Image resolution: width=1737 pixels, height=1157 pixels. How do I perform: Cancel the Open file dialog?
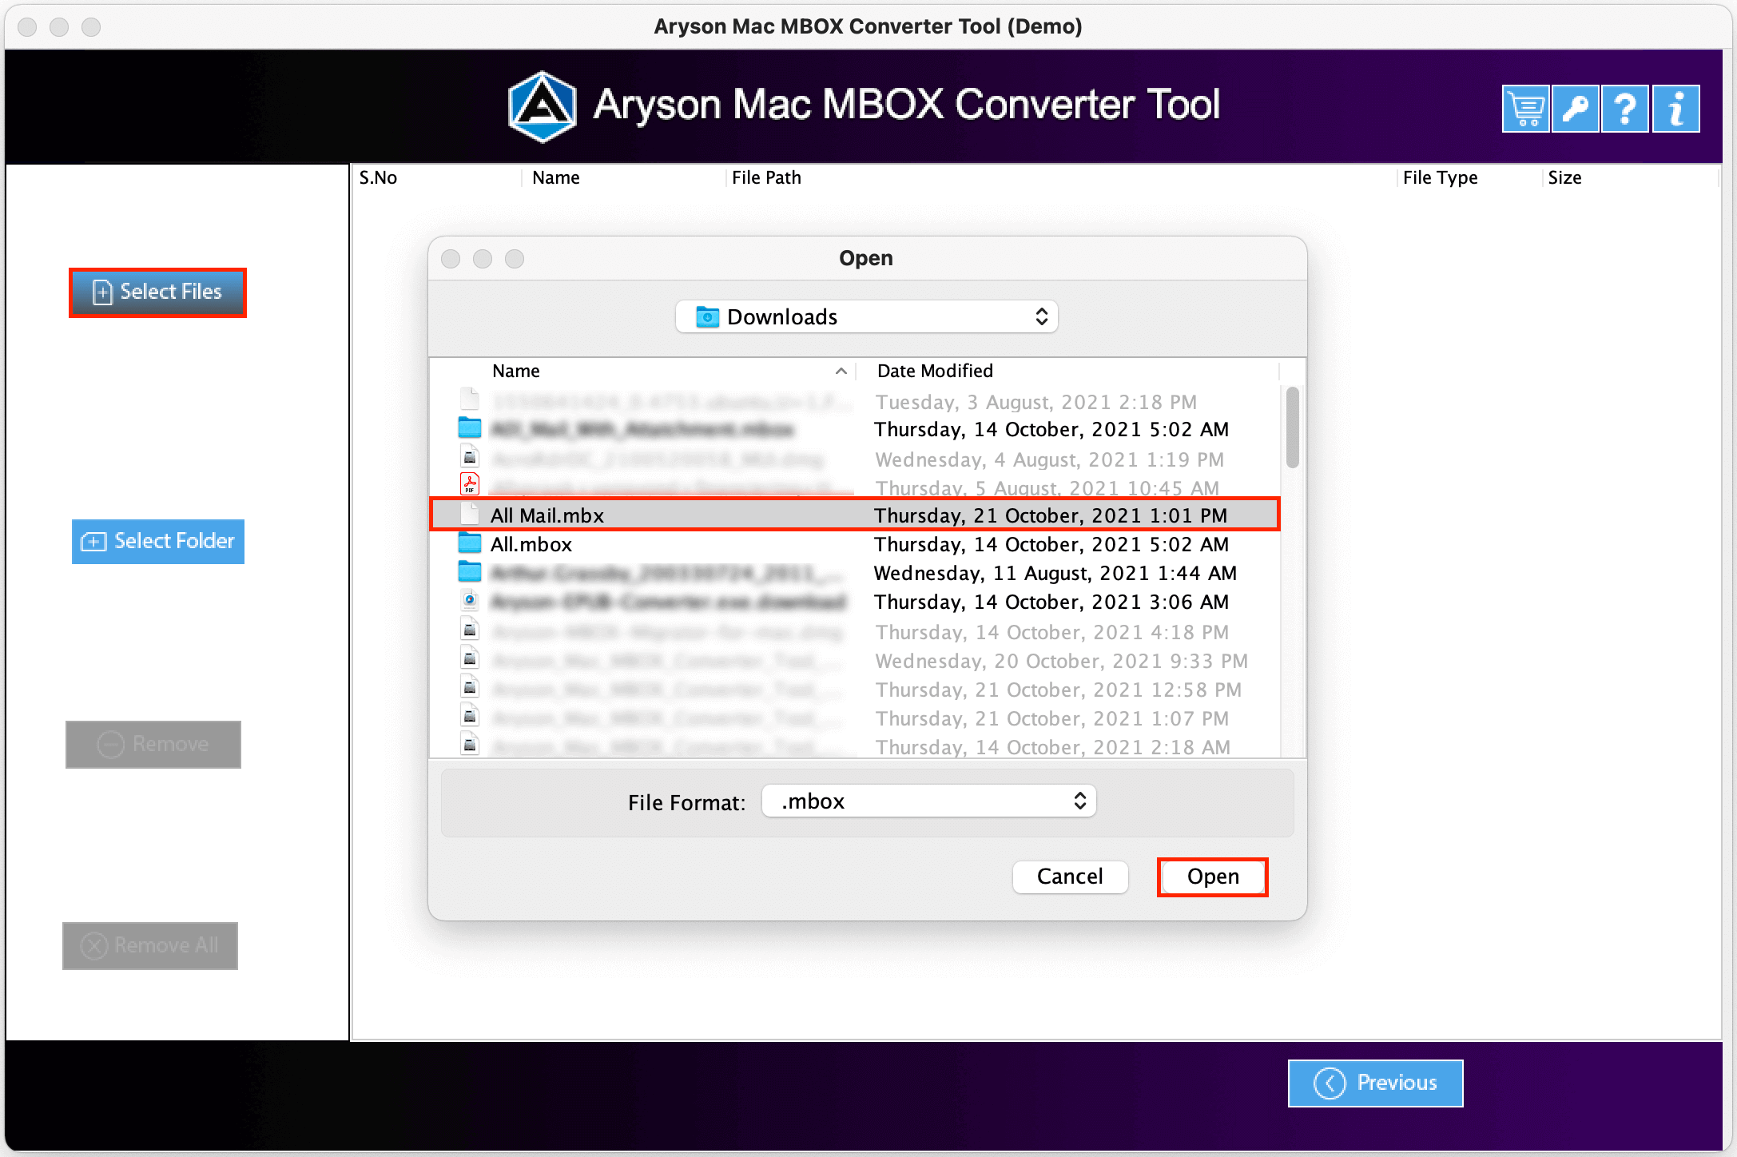[x=1070, y=877]
